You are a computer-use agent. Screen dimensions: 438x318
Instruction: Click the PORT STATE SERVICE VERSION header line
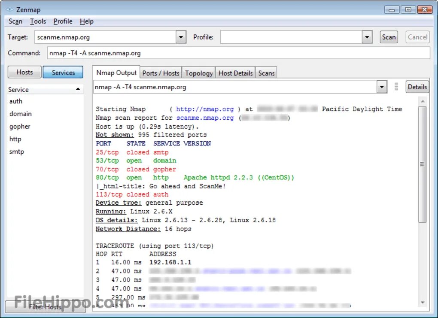pyautogui.click(x=153, y=143)
